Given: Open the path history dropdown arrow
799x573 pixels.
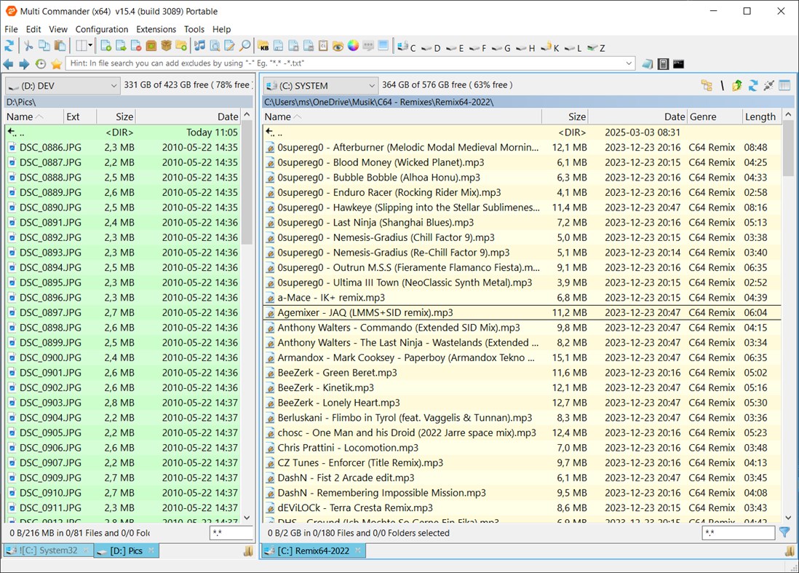Looking at the screenshot, I should pyautogui.click(x=630, y=63).
